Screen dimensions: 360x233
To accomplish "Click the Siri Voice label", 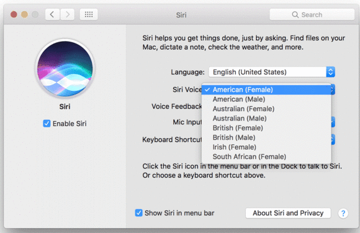I will click(x=187, y=89).
